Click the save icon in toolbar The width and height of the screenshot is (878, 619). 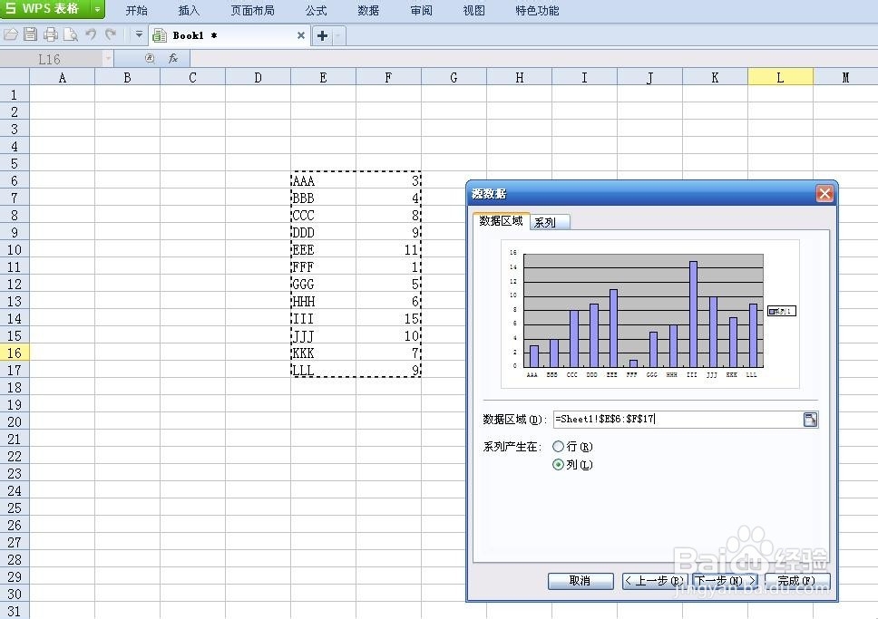[30, 34]
